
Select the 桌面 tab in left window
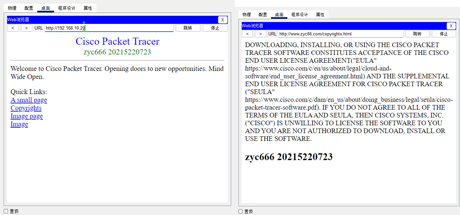(x=46, y=8)
